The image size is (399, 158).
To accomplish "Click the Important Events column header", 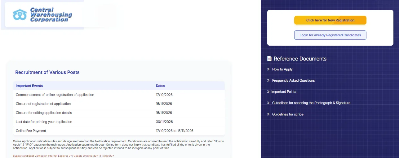I will pyautogui.click(x=29, y=86).
